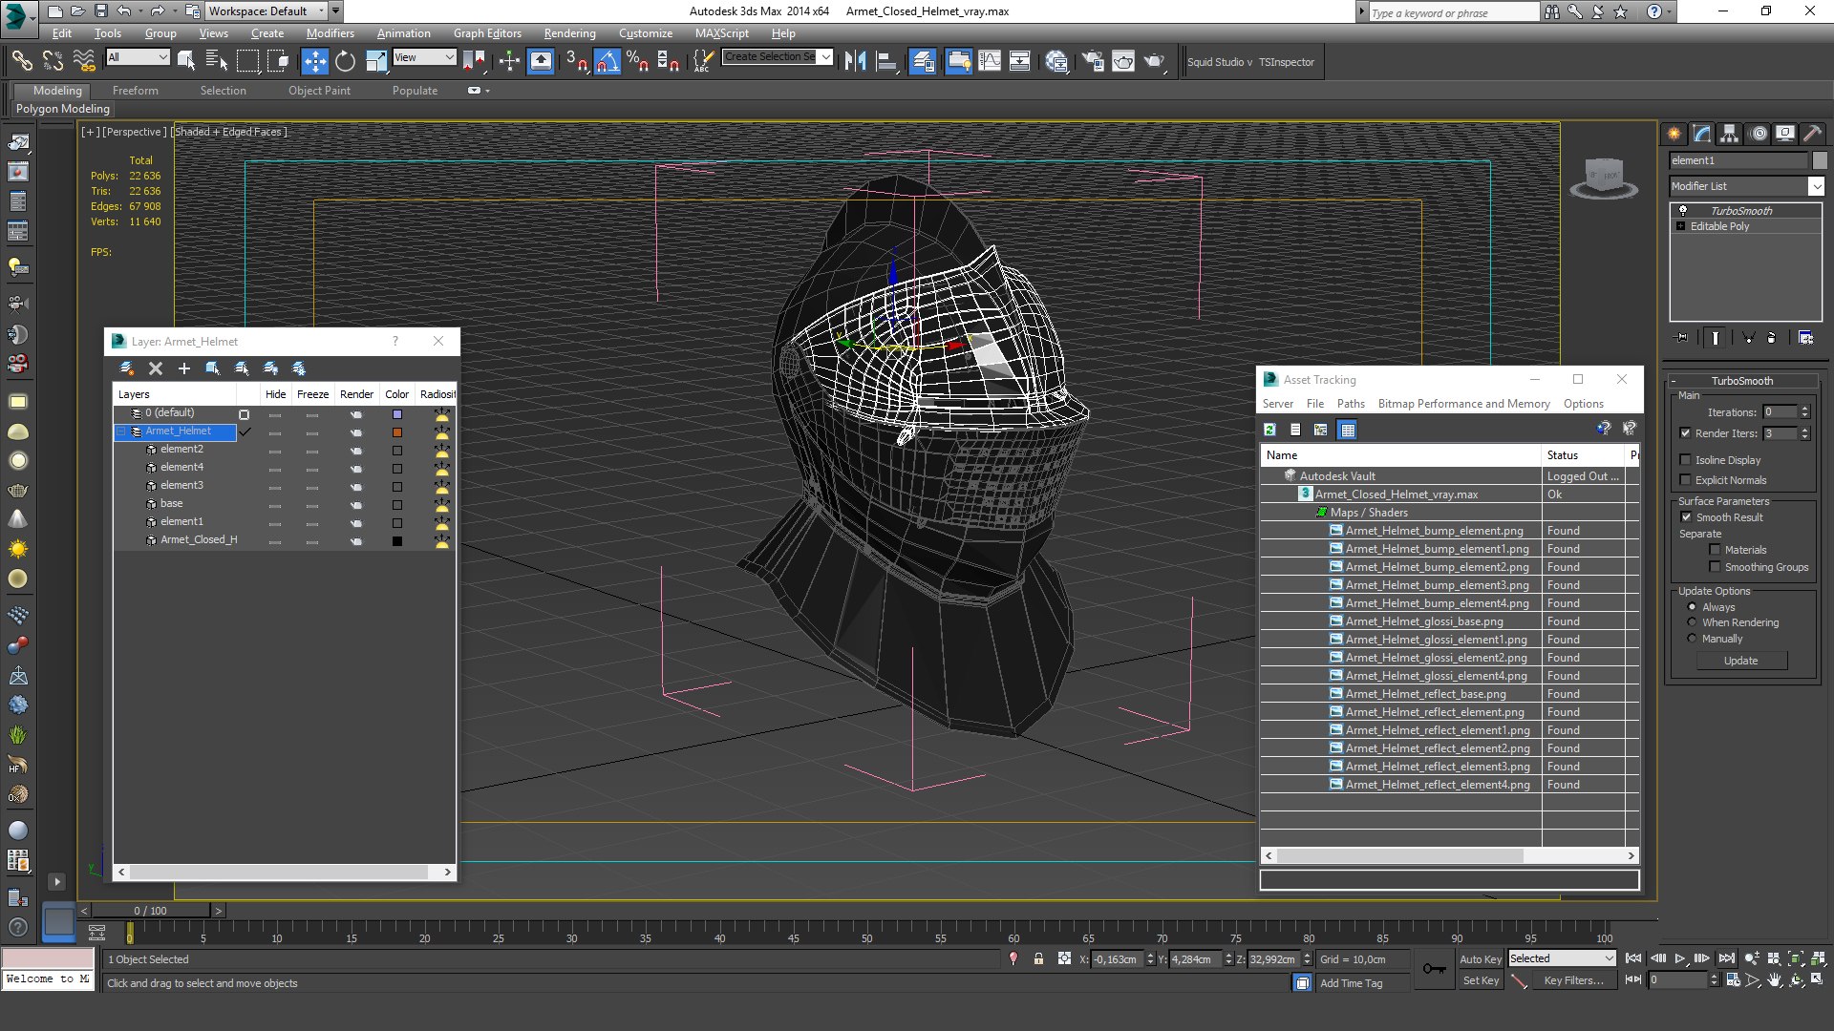Create new layer plus icon

184,368
